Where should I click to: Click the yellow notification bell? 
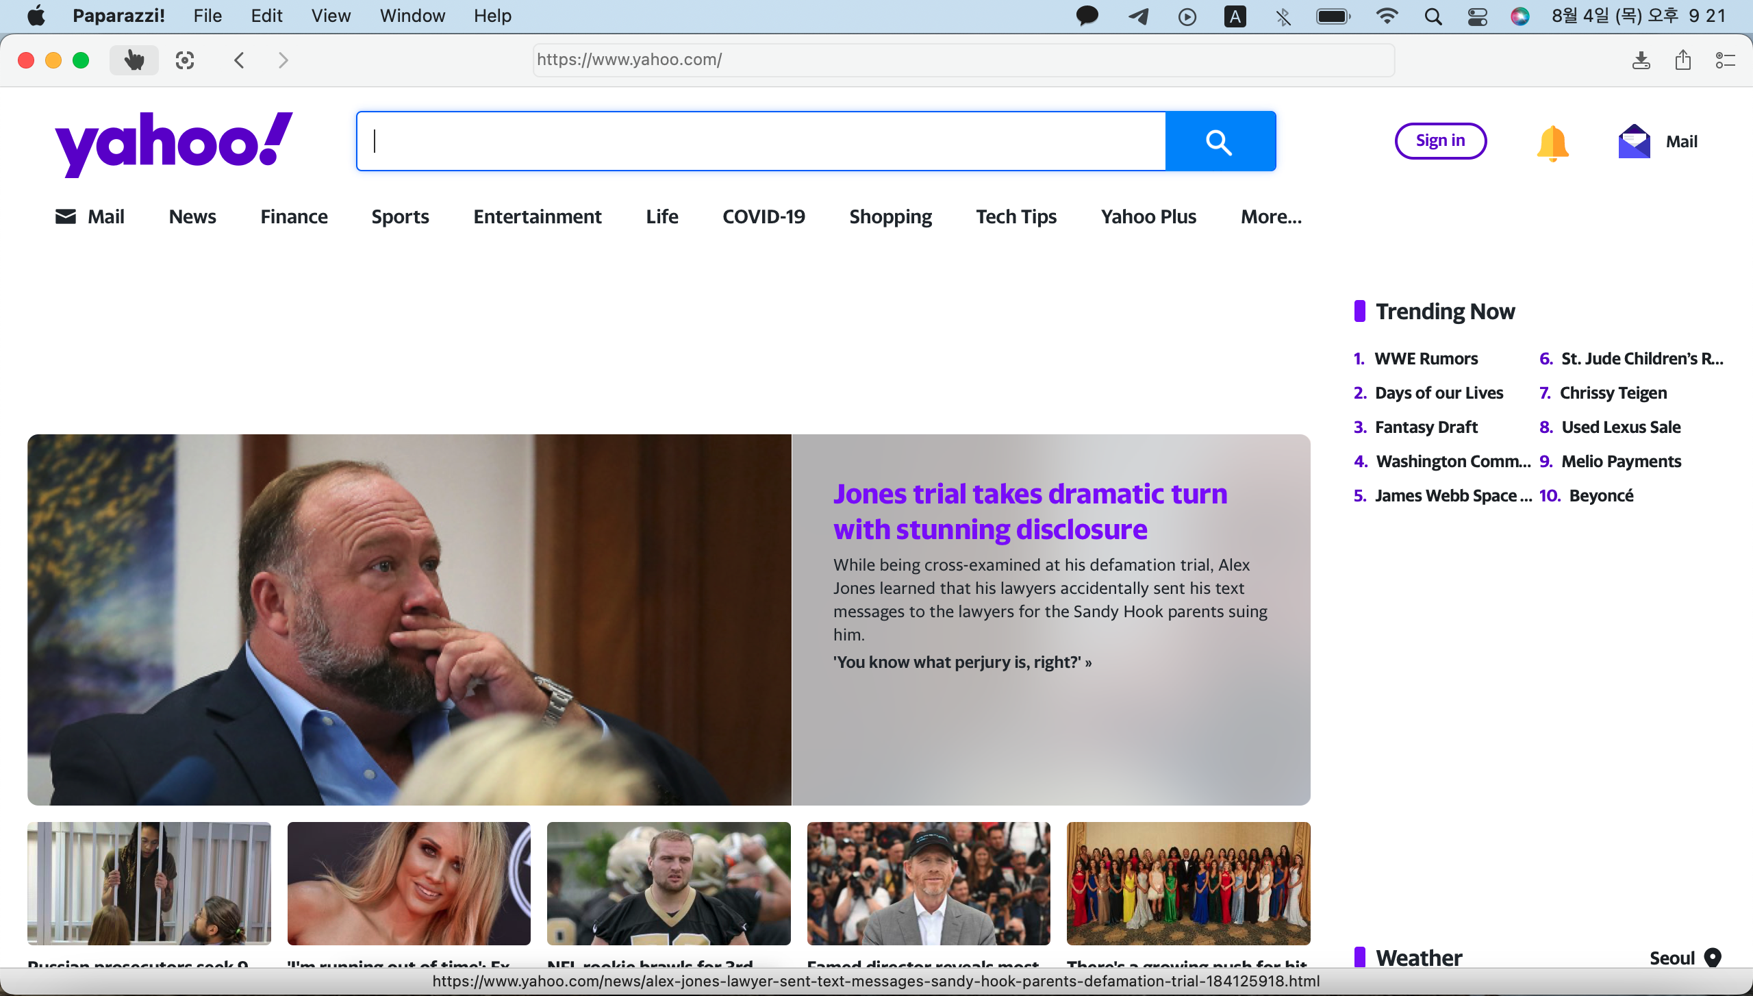(x=1552, y=142)
